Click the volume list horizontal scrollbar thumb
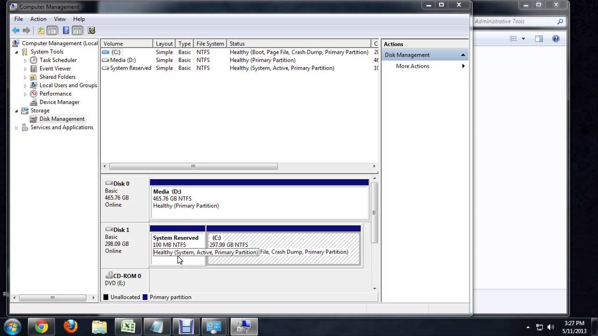The image size is (598, 336). coord(193,166)
